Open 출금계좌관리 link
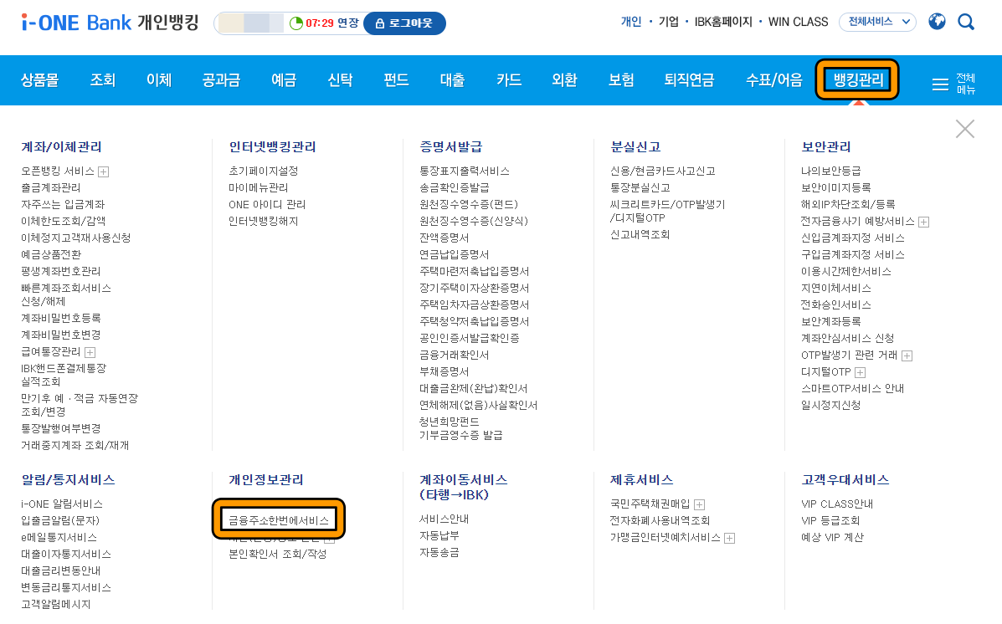Viewport: 1002px width, 624px height. (x=51, y=187)
